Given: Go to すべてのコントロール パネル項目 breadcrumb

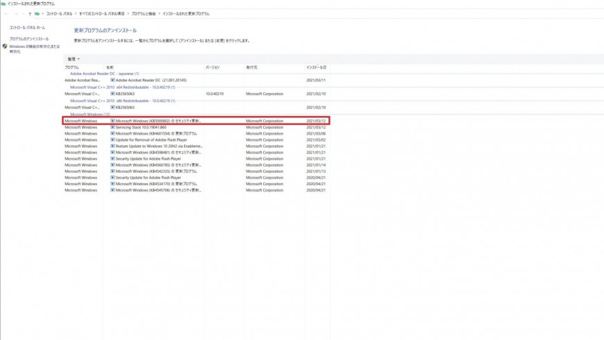Looking at the screenshot, I should tap(101, 14).
